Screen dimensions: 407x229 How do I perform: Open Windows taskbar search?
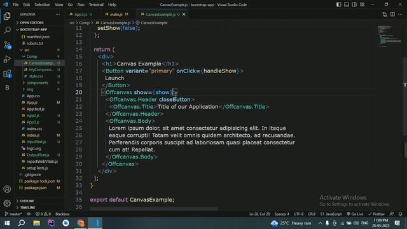(22, 223)
